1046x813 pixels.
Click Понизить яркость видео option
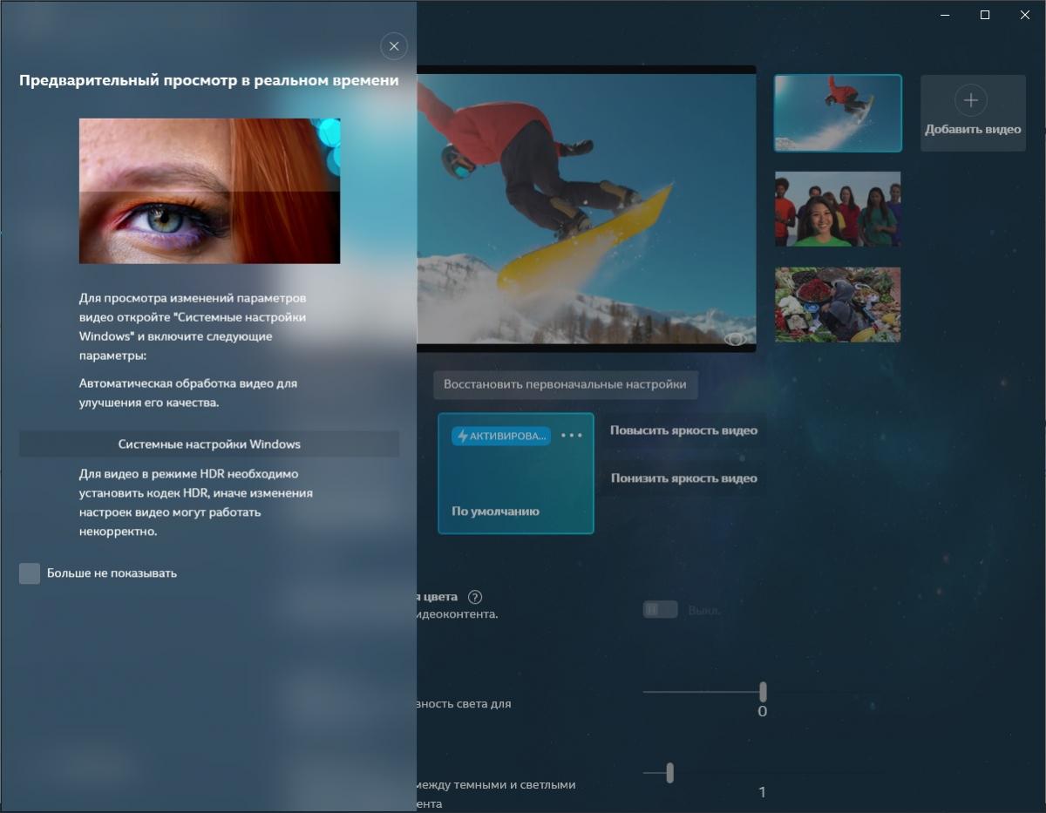tap(683, 478)
